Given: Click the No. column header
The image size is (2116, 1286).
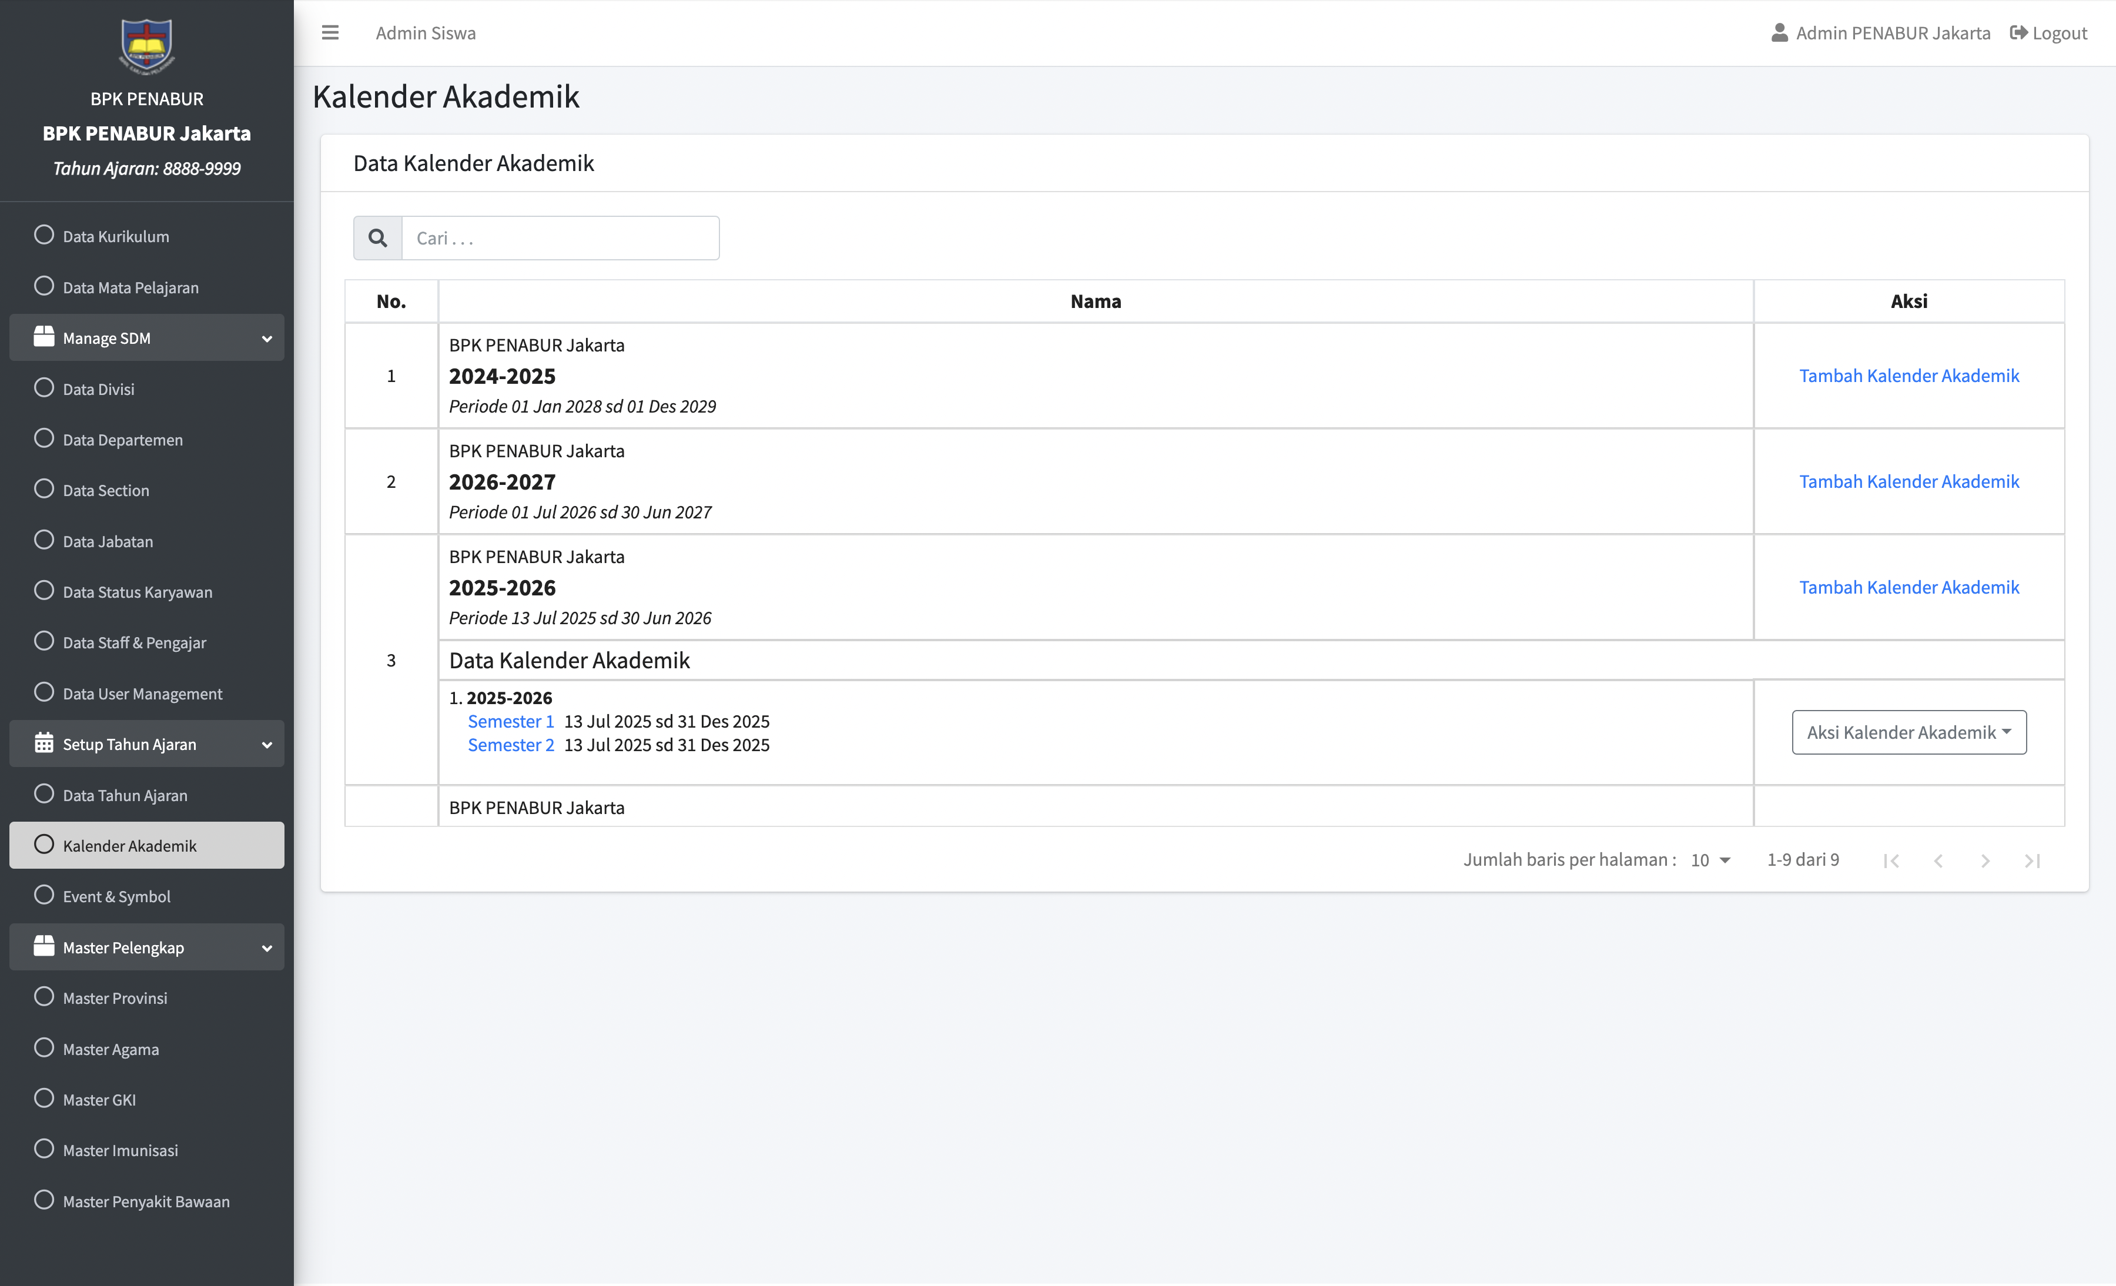Looking at the screenshot, I should 391,302.
